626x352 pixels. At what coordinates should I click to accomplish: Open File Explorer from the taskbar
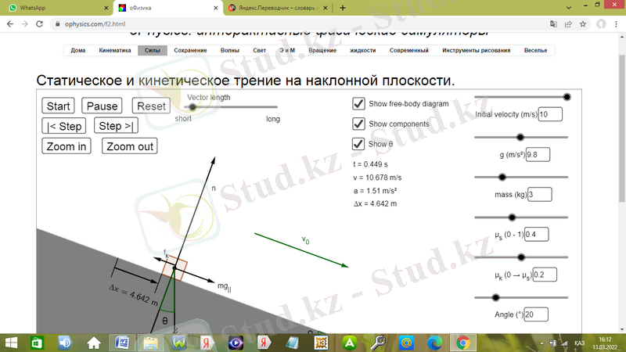(150, 343)
